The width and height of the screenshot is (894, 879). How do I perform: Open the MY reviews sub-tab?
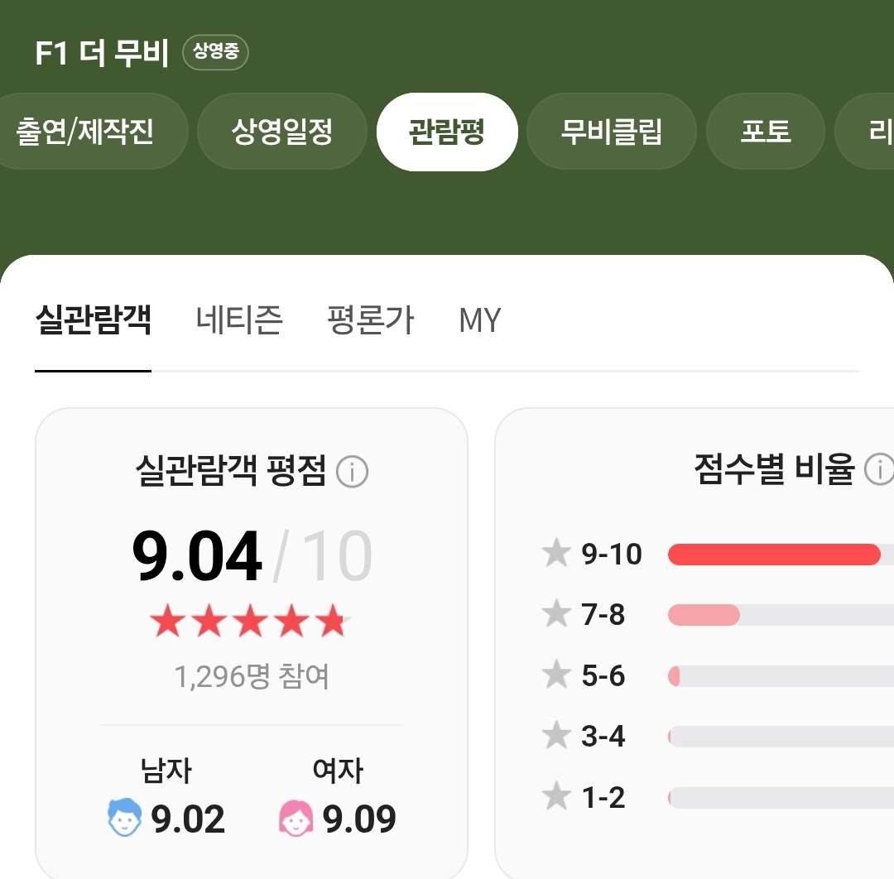click(480, 319)
